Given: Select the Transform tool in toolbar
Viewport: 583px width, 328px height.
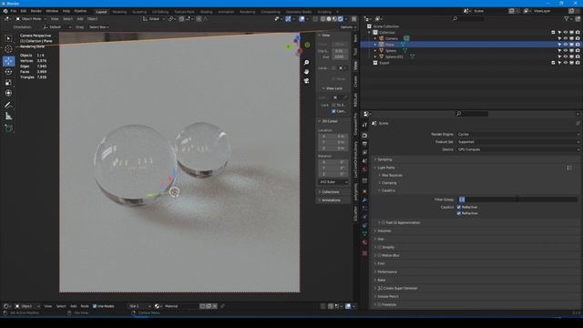Looking at the screenshot, I should point(8,93).
